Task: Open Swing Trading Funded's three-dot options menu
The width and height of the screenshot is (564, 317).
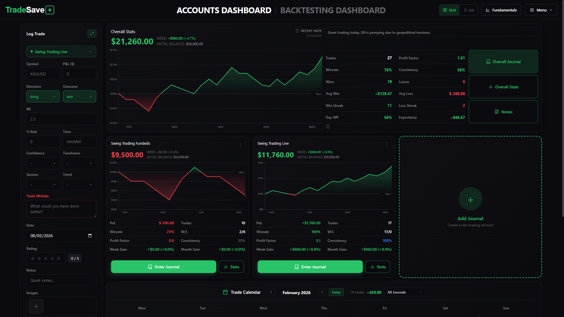Action: 240,144
